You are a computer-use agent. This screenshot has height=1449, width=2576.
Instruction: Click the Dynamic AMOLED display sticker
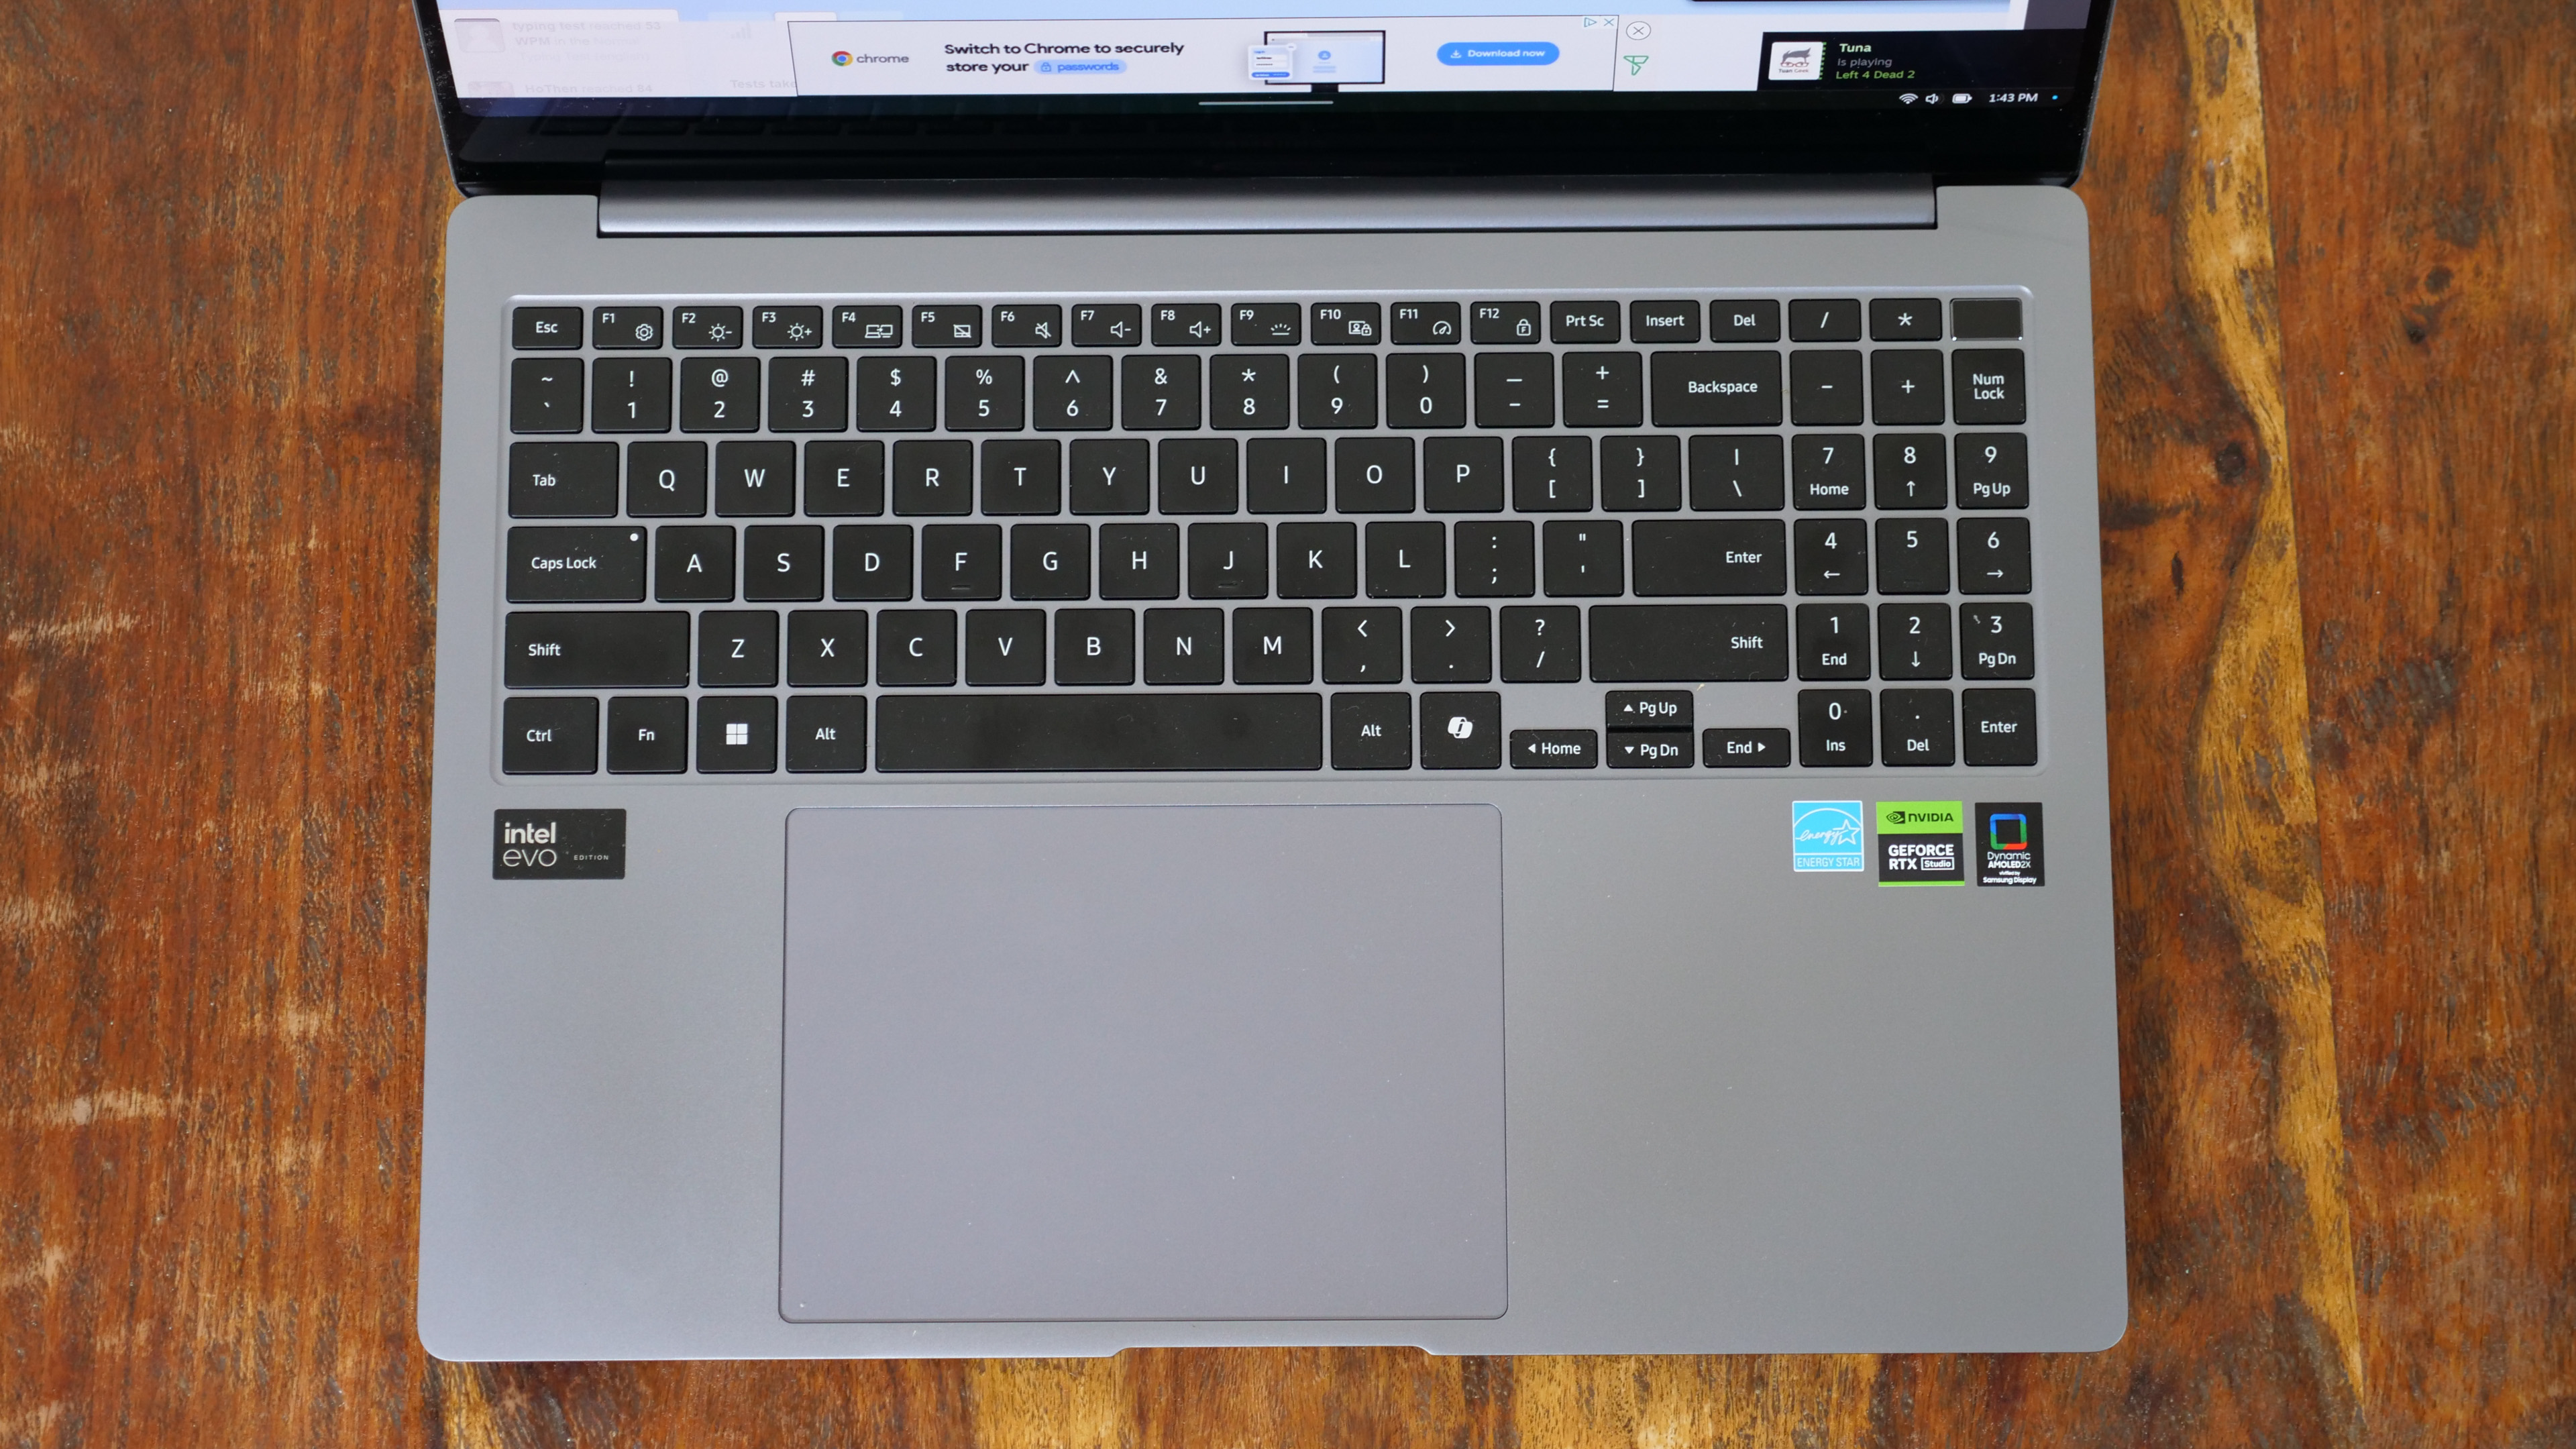coord(2010,844)
